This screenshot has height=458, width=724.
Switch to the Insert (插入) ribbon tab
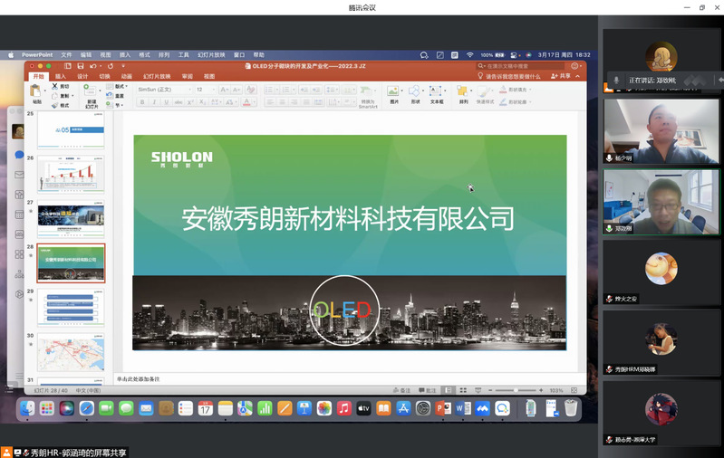point(60,77)
